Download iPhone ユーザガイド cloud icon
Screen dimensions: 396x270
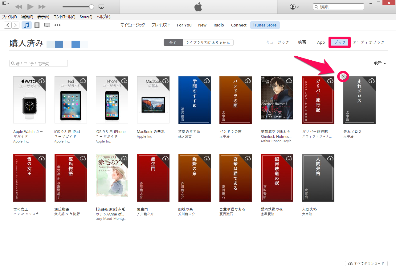click(124, 81)
